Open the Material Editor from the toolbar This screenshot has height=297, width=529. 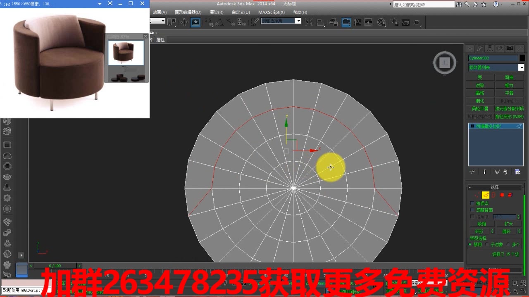point(381,22)
